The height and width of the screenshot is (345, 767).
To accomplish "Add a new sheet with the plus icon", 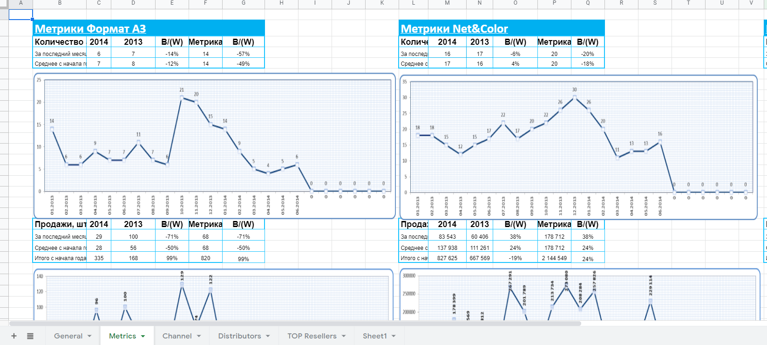I will (14, 336).
